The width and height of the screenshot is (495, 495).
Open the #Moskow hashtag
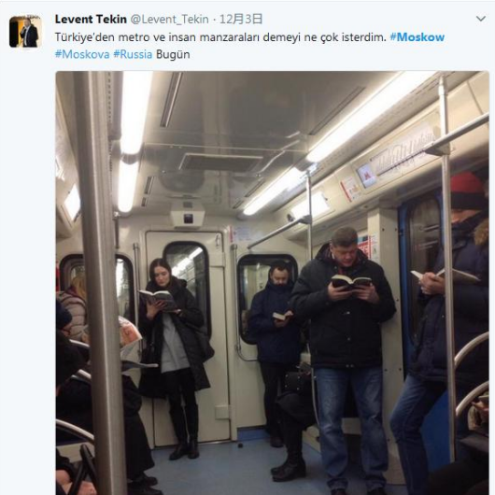click(417, 37)
